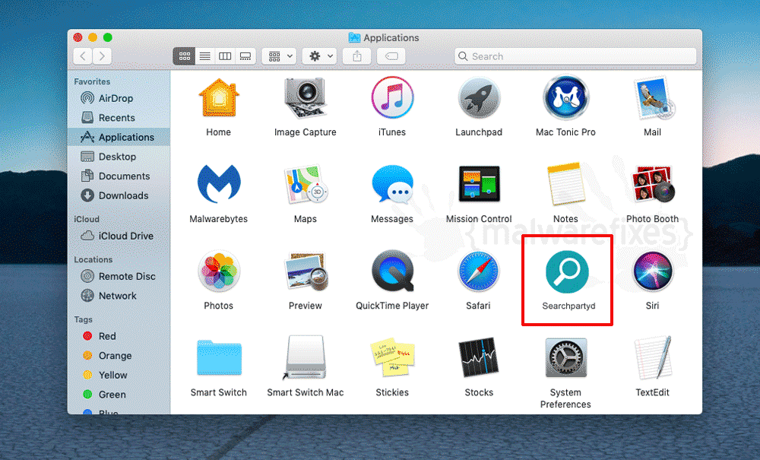760x460 pixels.
Task: Open iCloud Drive in the sidebar
Action: (x=119, y=236)
